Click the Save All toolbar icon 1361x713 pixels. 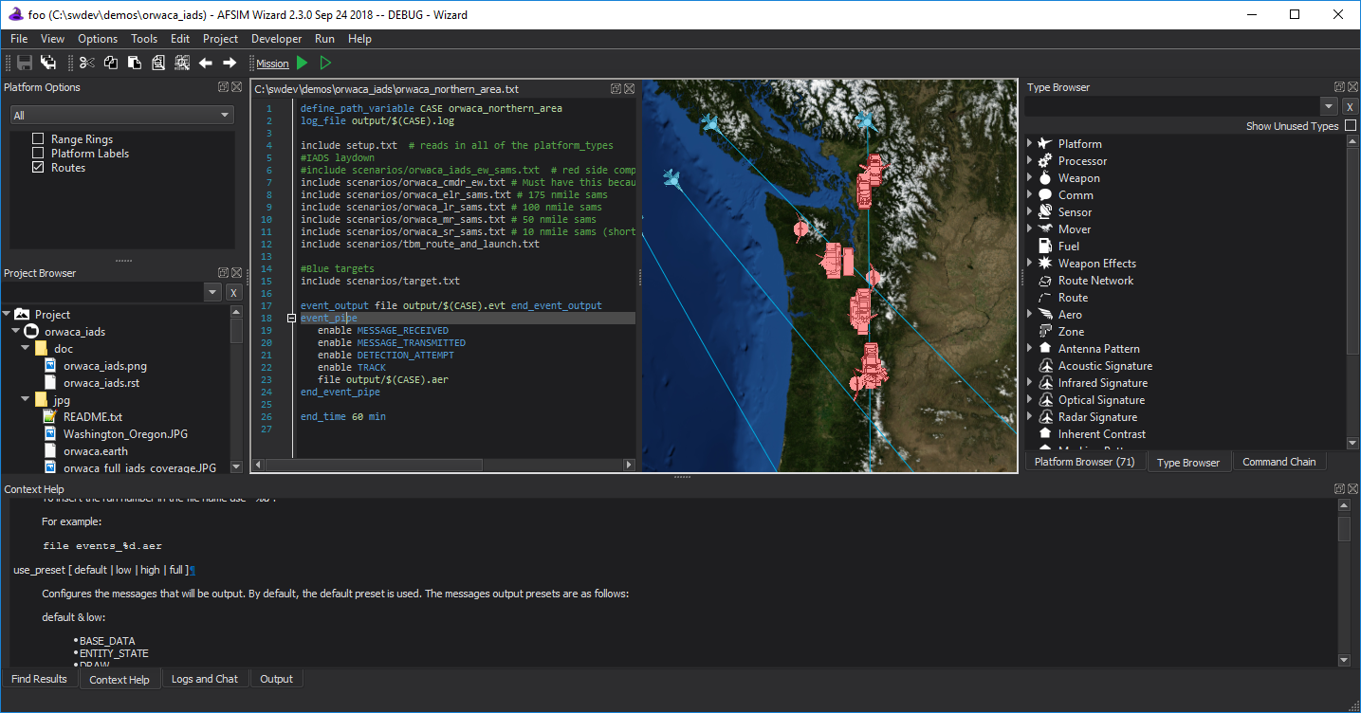coord(47,63)
